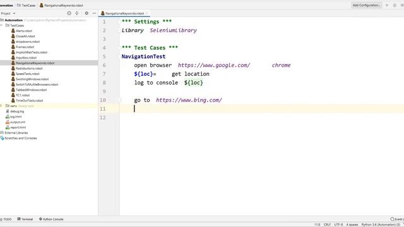404x227 pixels.
Task: Click the Scratches and Consoles icon
Action: click(2, 138)
